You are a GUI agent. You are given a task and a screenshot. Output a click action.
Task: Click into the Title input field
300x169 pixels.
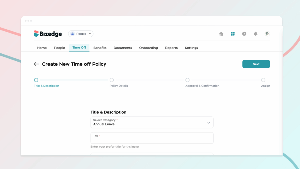[152, 138]
